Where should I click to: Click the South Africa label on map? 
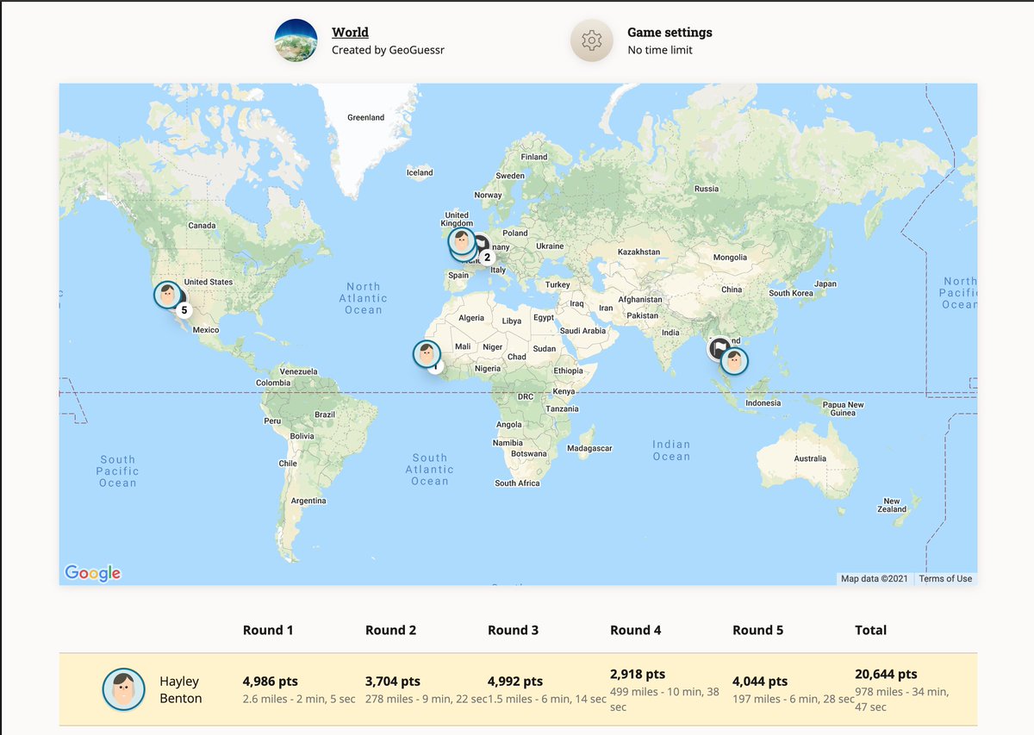pos(517,483)
